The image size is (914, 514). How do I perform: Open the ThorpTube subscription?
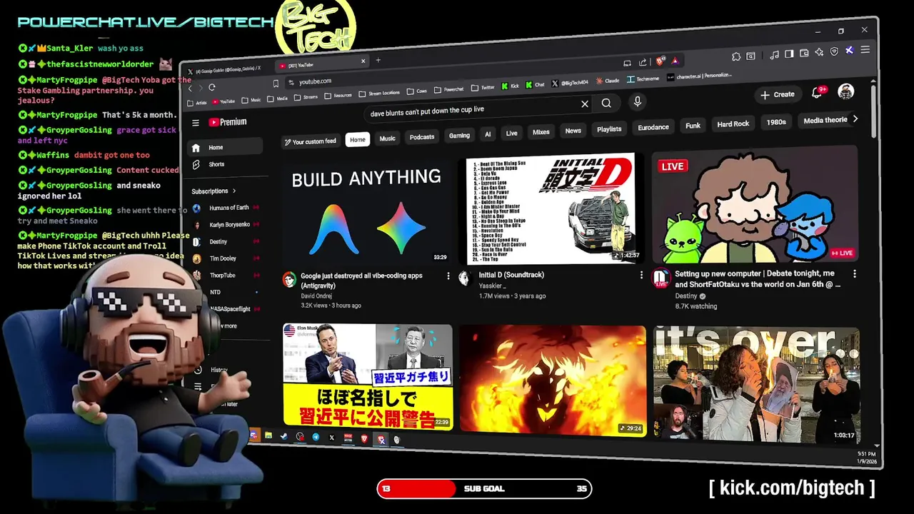[227, 275]
